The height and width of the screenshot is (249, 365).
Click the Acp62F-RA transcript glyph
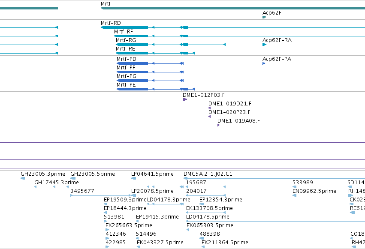(264, 45)
